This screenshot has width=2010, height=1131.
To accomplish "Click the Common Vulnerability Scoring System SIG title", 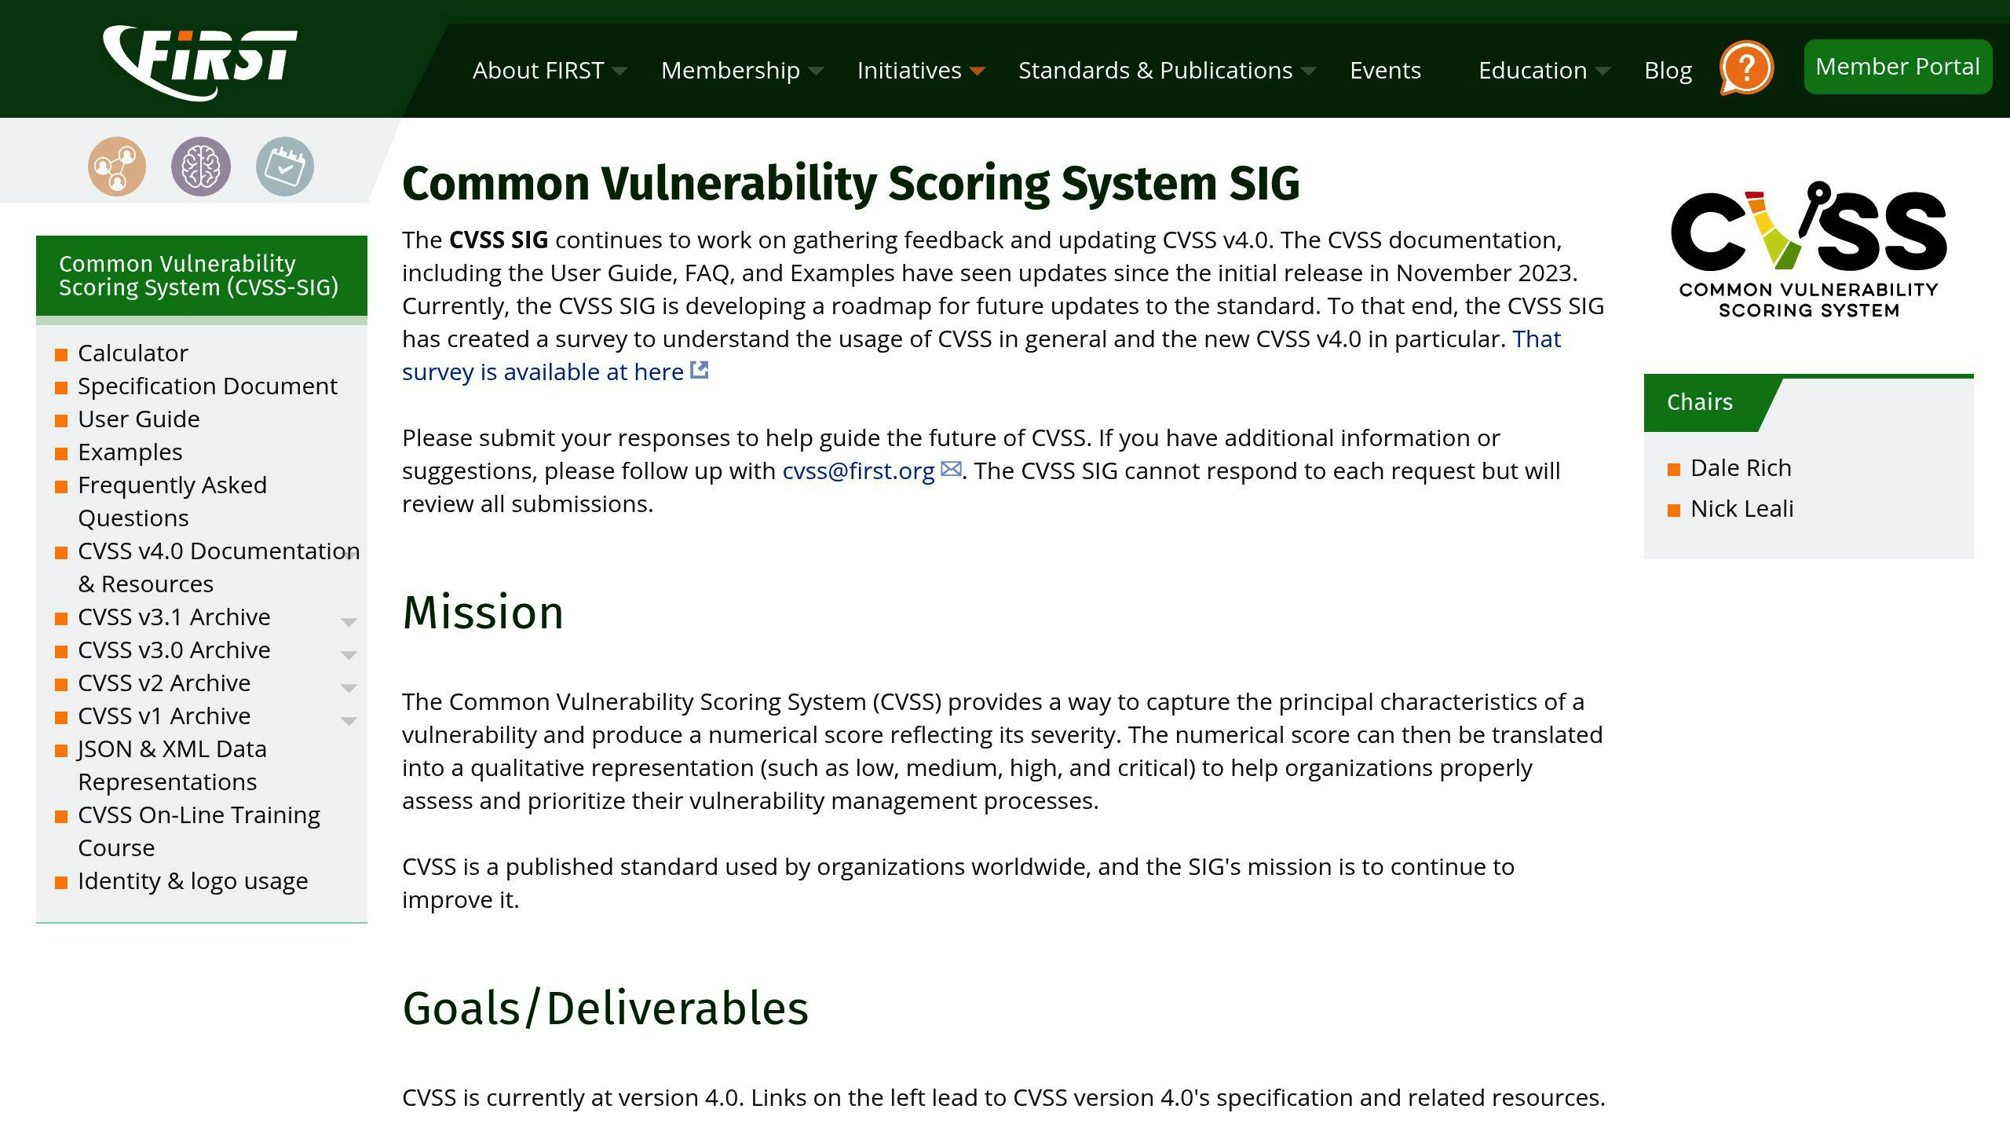I will pos(851,184).
